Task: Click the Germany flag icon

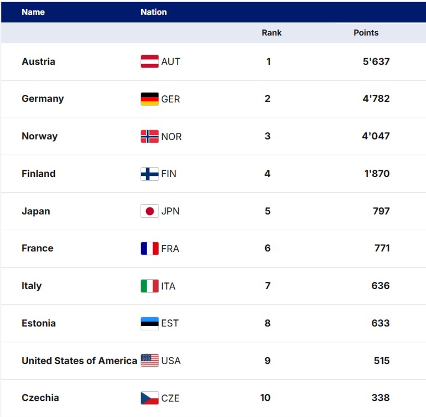Action: click(x=149, y=99)
